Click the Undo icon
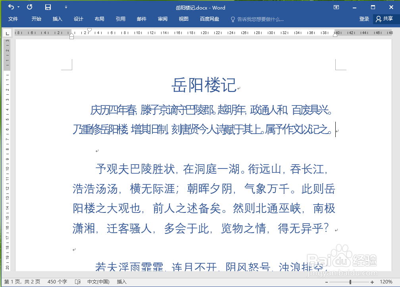This screenshot has width=400, height=287. (11, 7)
